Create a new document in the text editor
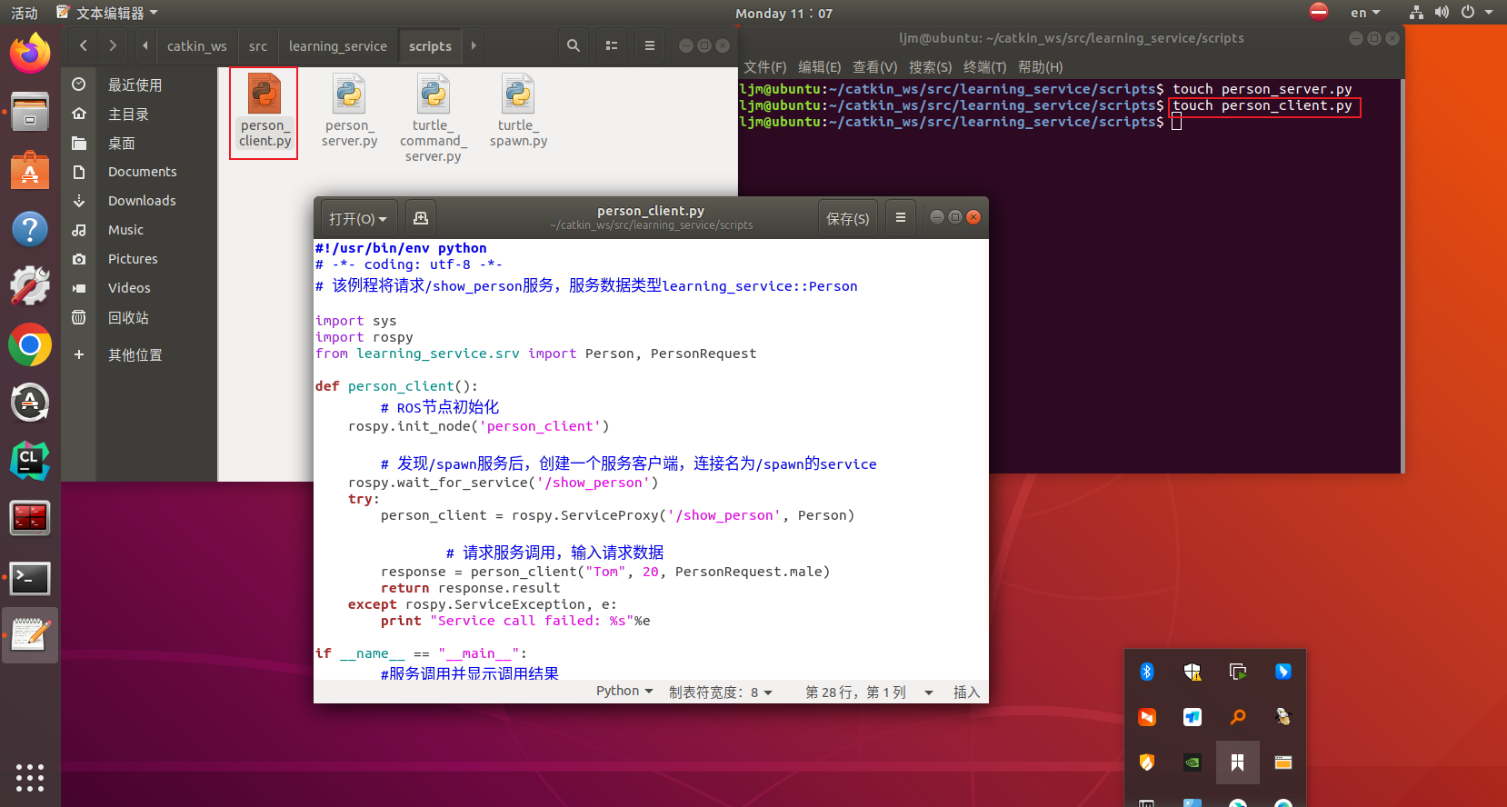Image resolution: width=1507 pixels, height=807 pixels. pos(421,218)
